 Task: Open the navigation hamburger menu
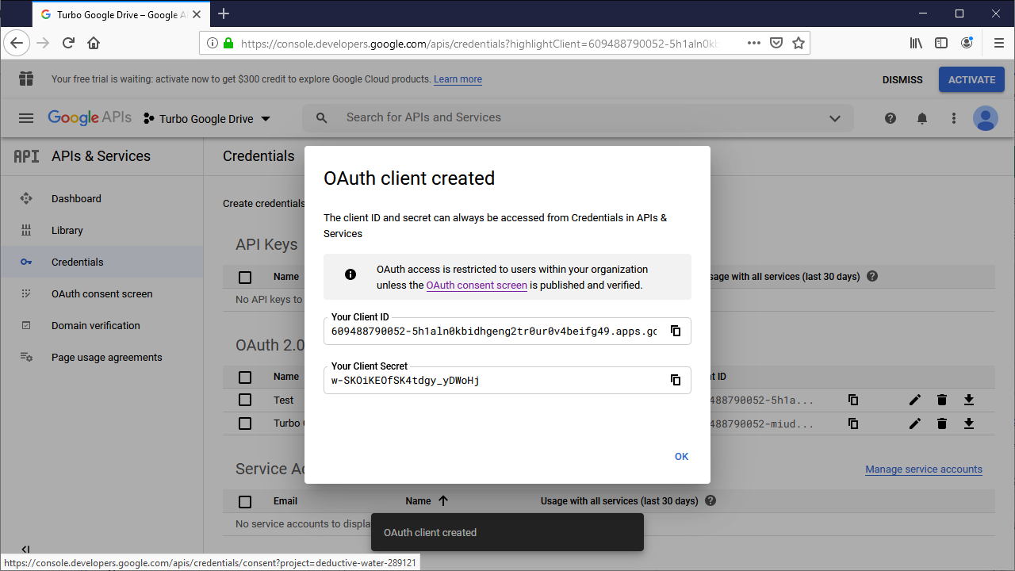(25, 117)
